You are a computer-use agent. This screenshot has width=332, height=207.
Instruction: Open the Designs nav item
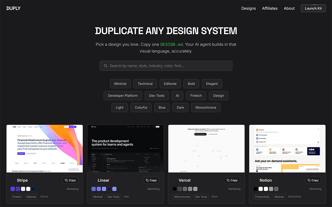point(249,8)
